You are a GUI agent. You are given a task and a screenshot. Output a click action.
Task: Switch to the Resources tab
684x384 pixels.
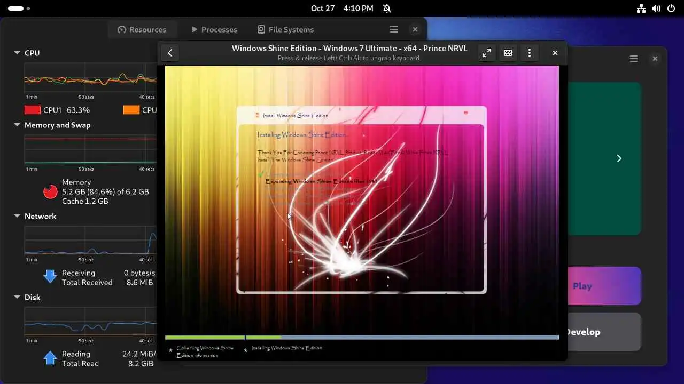pyautogui.click(x=142, y=29)
